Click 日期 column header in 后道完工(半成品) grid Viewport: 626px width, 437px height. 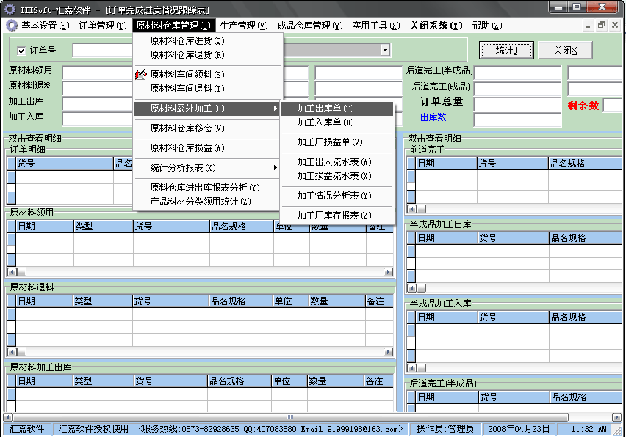click(446, 397)
